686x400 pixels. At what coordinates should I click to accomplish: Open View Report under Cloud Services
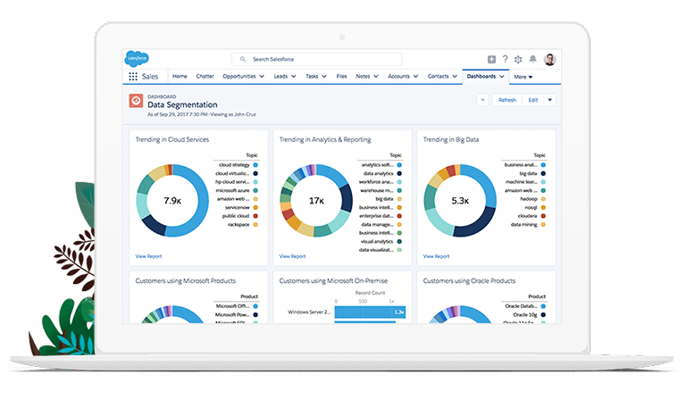pyautogui.click(x=148, y=256)
